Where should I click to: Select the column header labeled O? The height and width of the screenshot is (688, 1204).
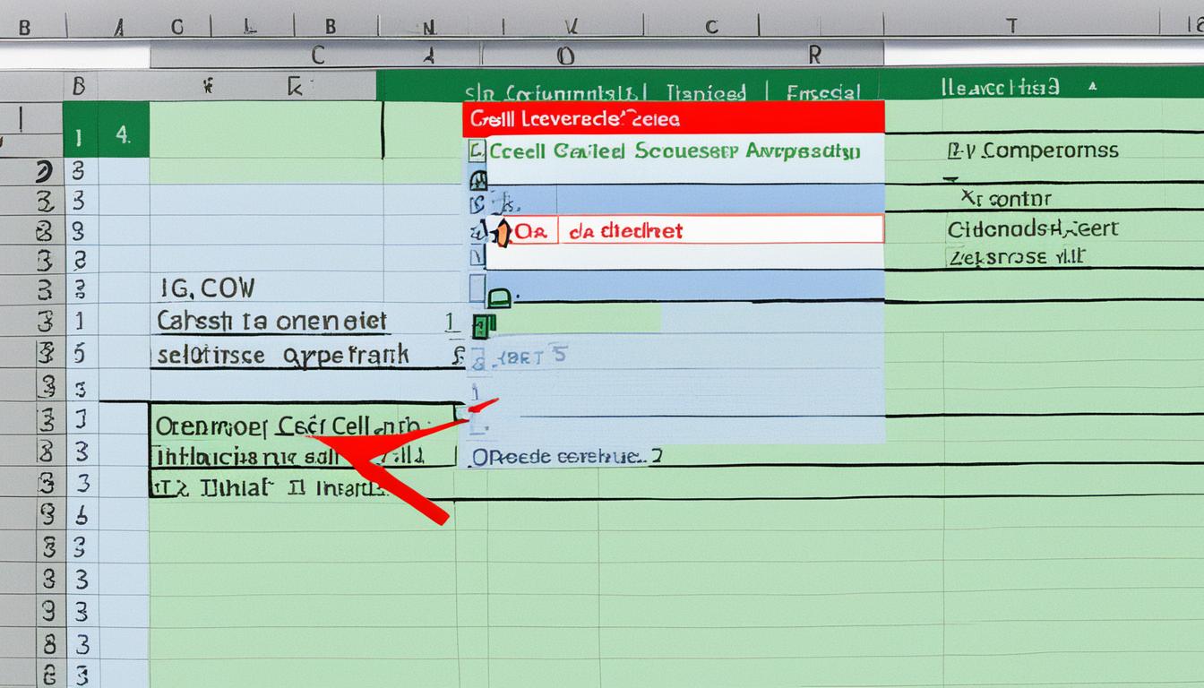tap(564, 56)
